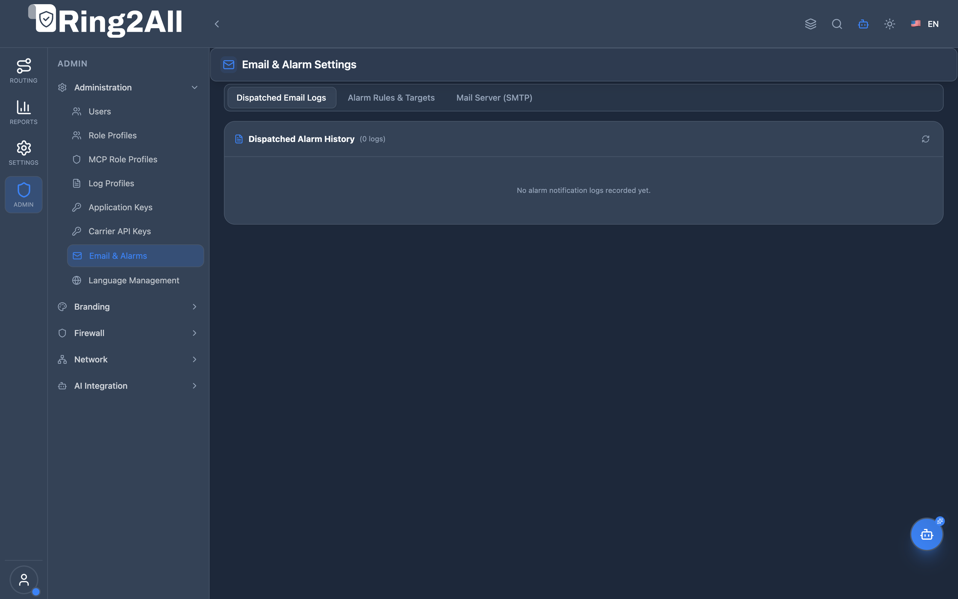Viewport: 958px width, 599px height.
Task: Click the Network topology icon
Action: [62, 359]
